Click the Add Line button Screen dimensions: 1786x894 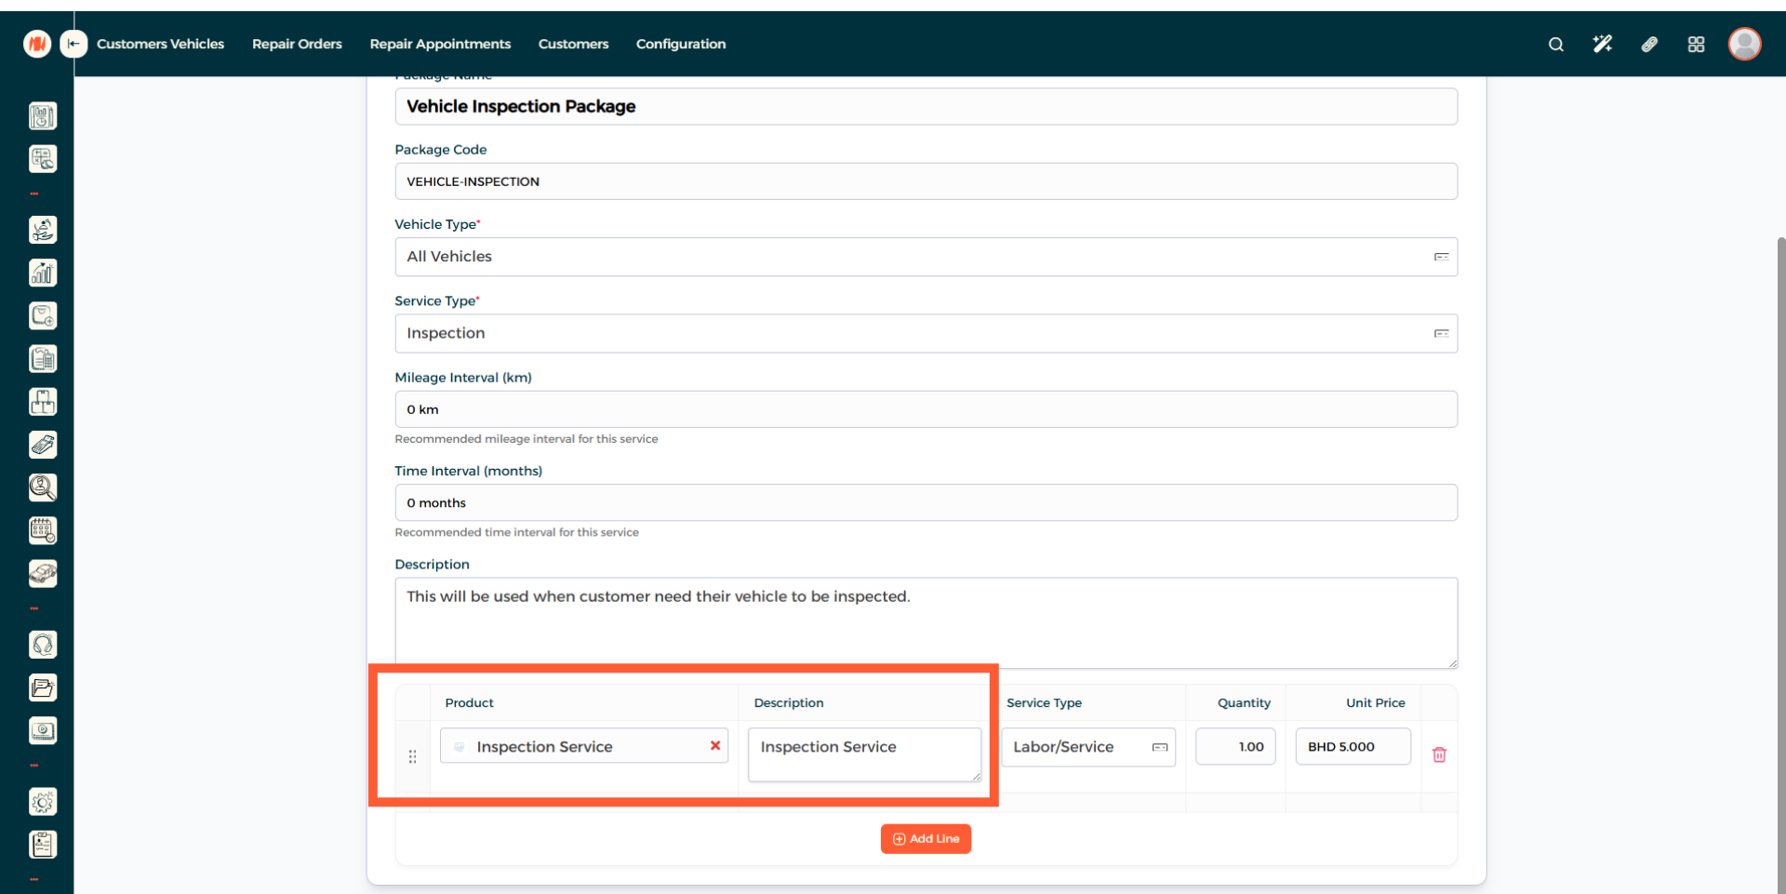[x=926, y=839]
